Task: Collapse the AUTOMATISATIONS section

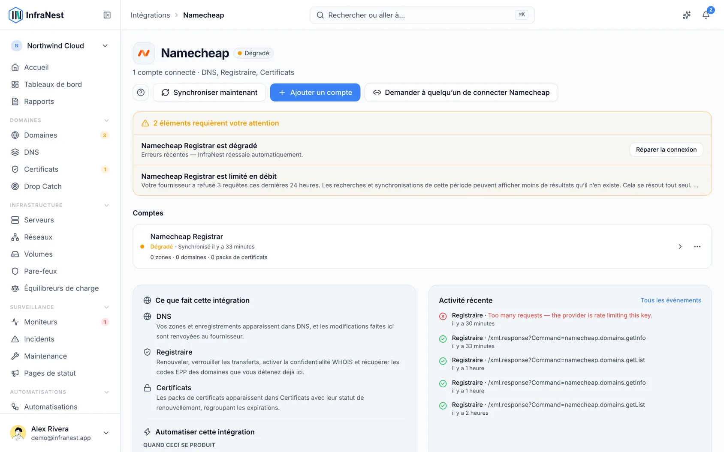Action: point(106,392)
